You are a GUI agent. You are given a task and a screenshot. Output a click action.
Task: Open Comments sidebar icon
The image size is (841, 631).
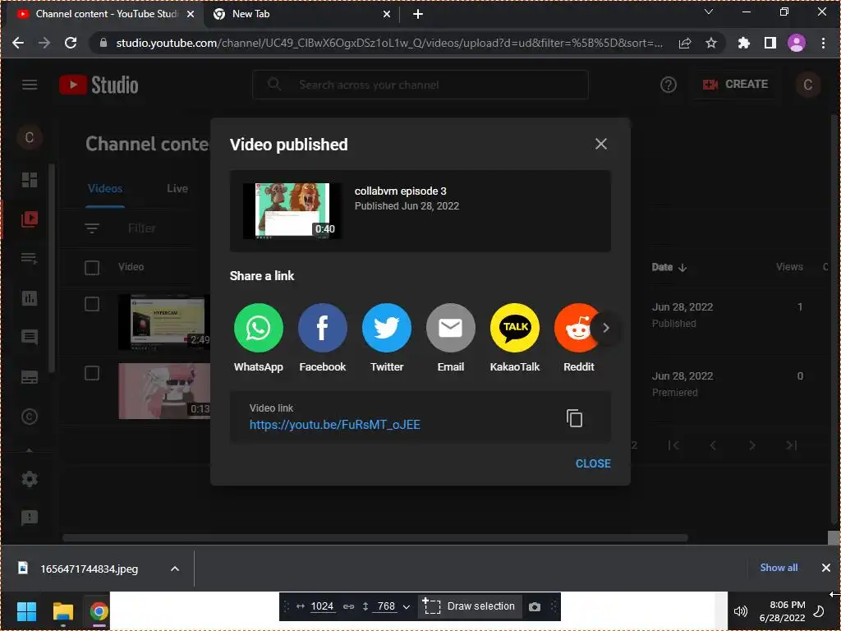(x=30, y=337)
